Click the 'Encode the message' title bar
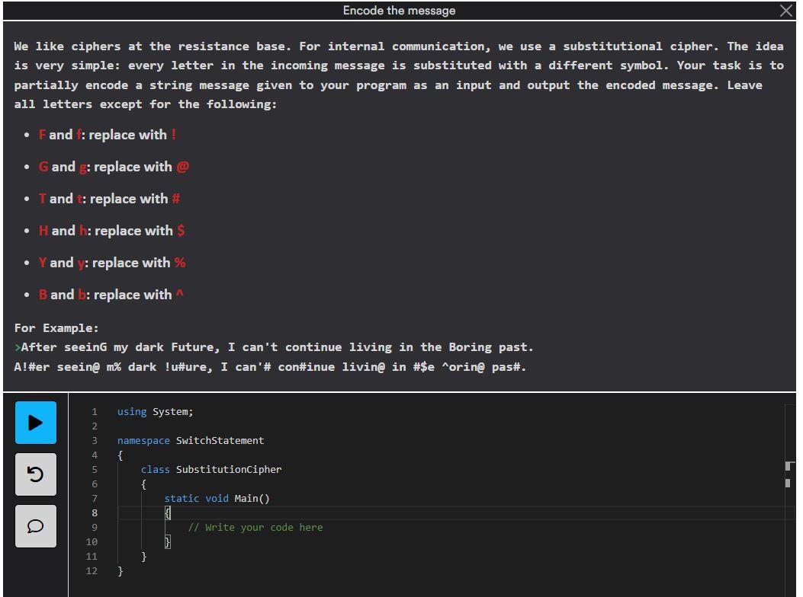Image resolution: width=803 pixels, height=597 pixels. [x=400, y=10]
